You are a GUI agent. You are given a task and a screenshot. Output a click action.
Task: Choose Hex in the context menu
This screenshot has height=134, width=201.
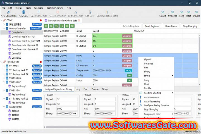[156, 68]
